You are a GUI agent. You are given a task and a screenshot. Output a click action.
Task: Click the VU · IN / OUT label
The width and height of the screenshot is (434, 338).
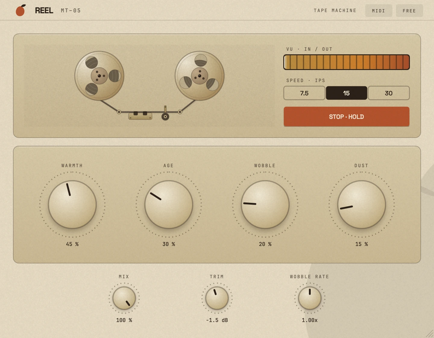click(310, 49)
